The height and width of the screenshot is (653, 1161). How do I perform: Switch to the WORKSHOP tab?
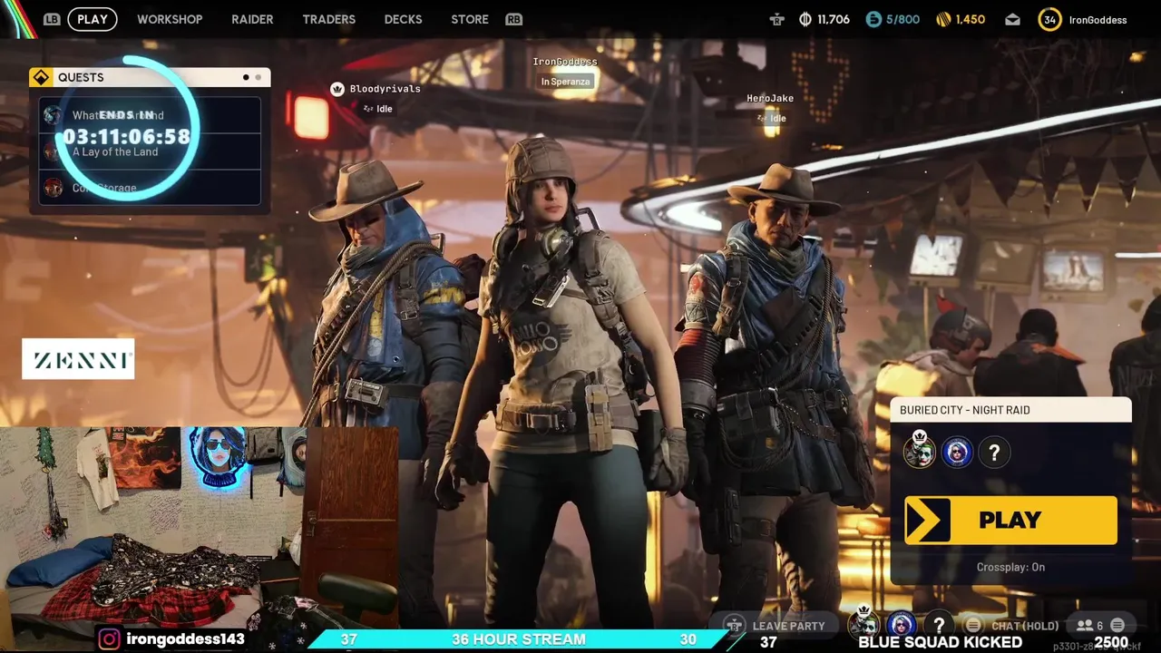pyautogui.click(x=170, y=19)
